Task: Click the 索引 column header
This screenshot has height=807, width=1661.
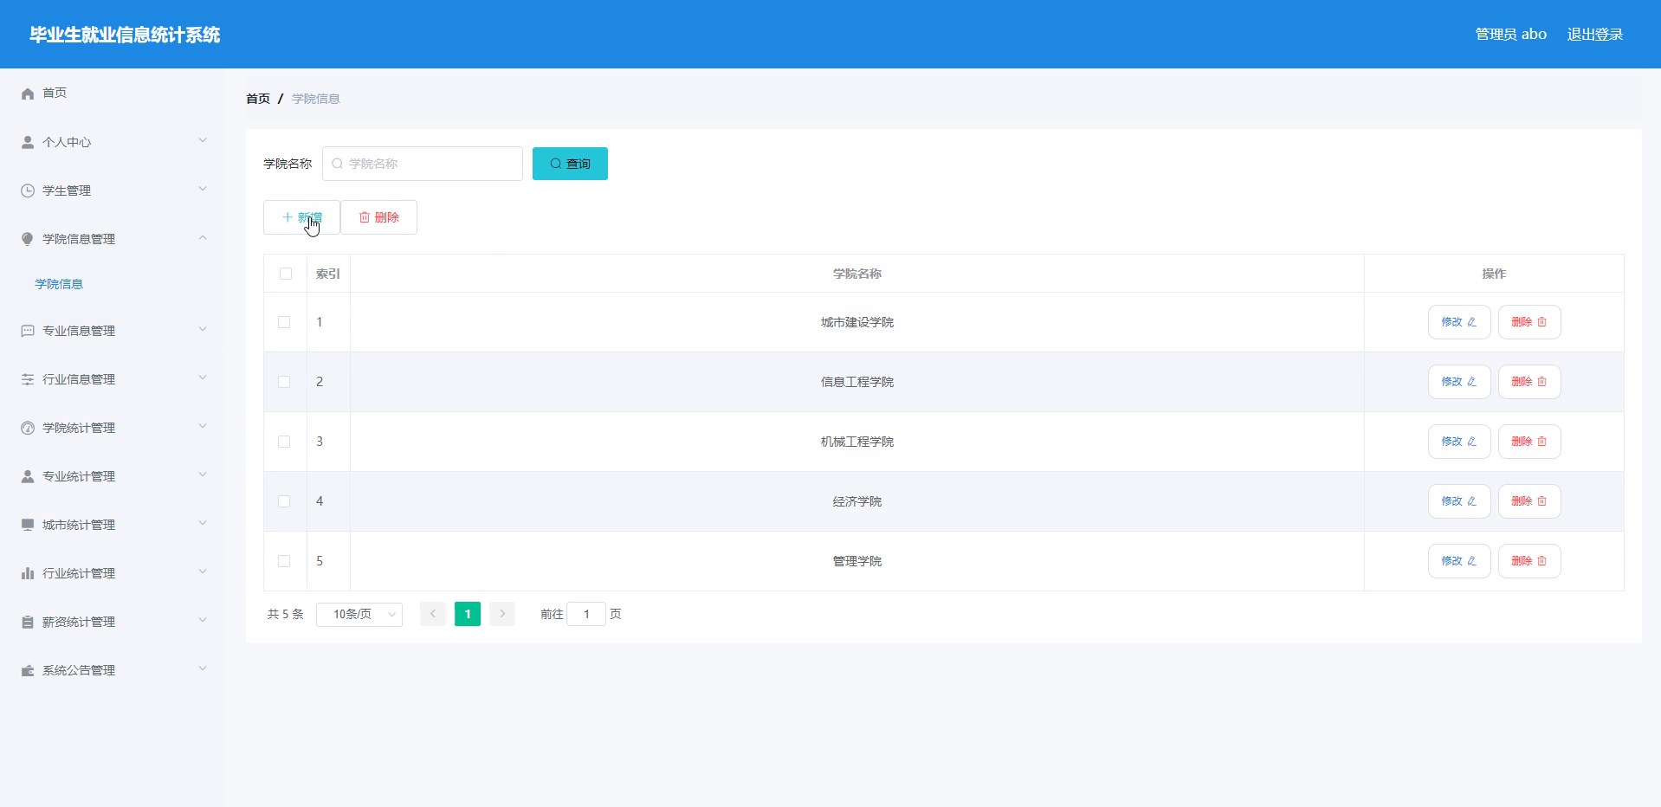Action: (328, 274)
